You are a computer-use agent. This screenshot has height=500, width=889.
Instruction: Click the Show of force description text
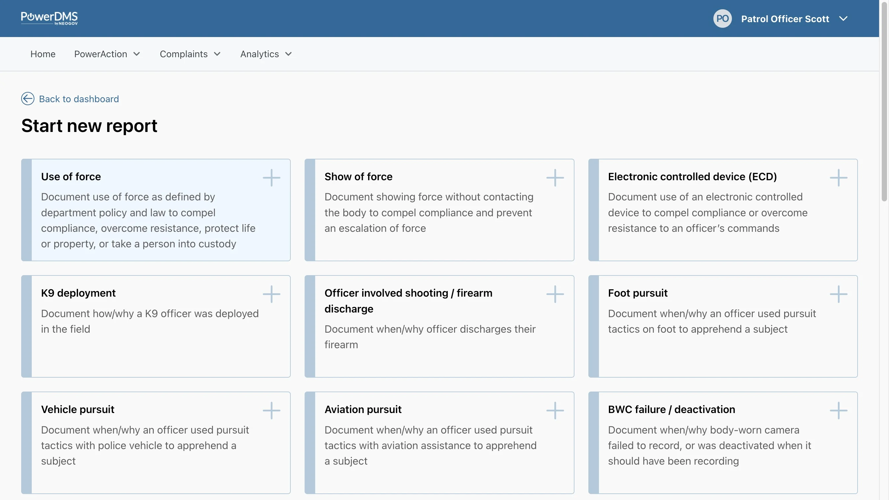click(429, 213)
